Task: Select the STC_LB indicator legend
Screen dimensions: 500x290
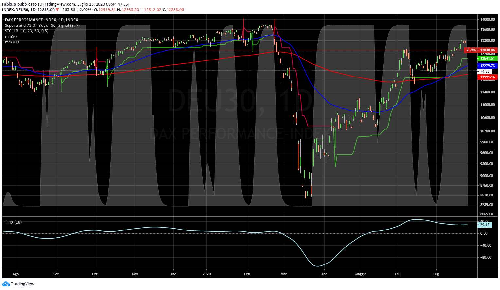Action: pos(27,31)
